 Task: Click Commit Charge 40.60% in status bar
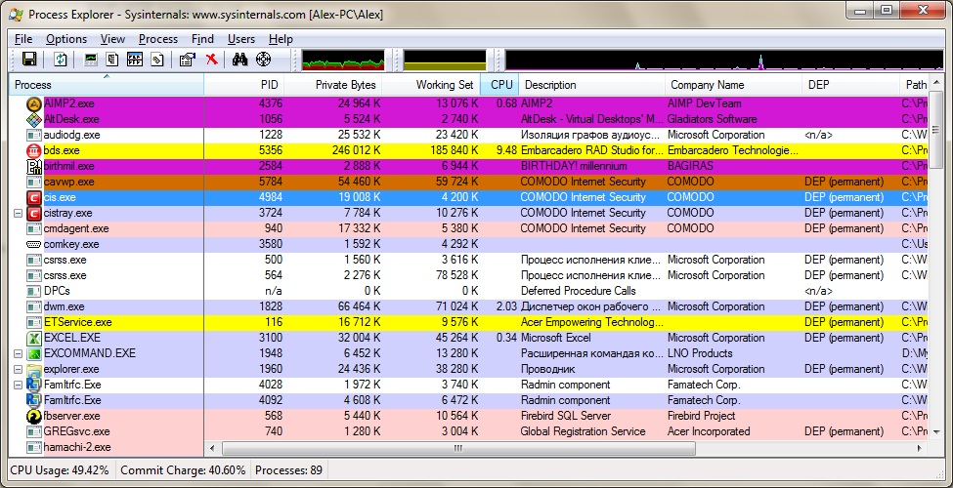point(184,470)
